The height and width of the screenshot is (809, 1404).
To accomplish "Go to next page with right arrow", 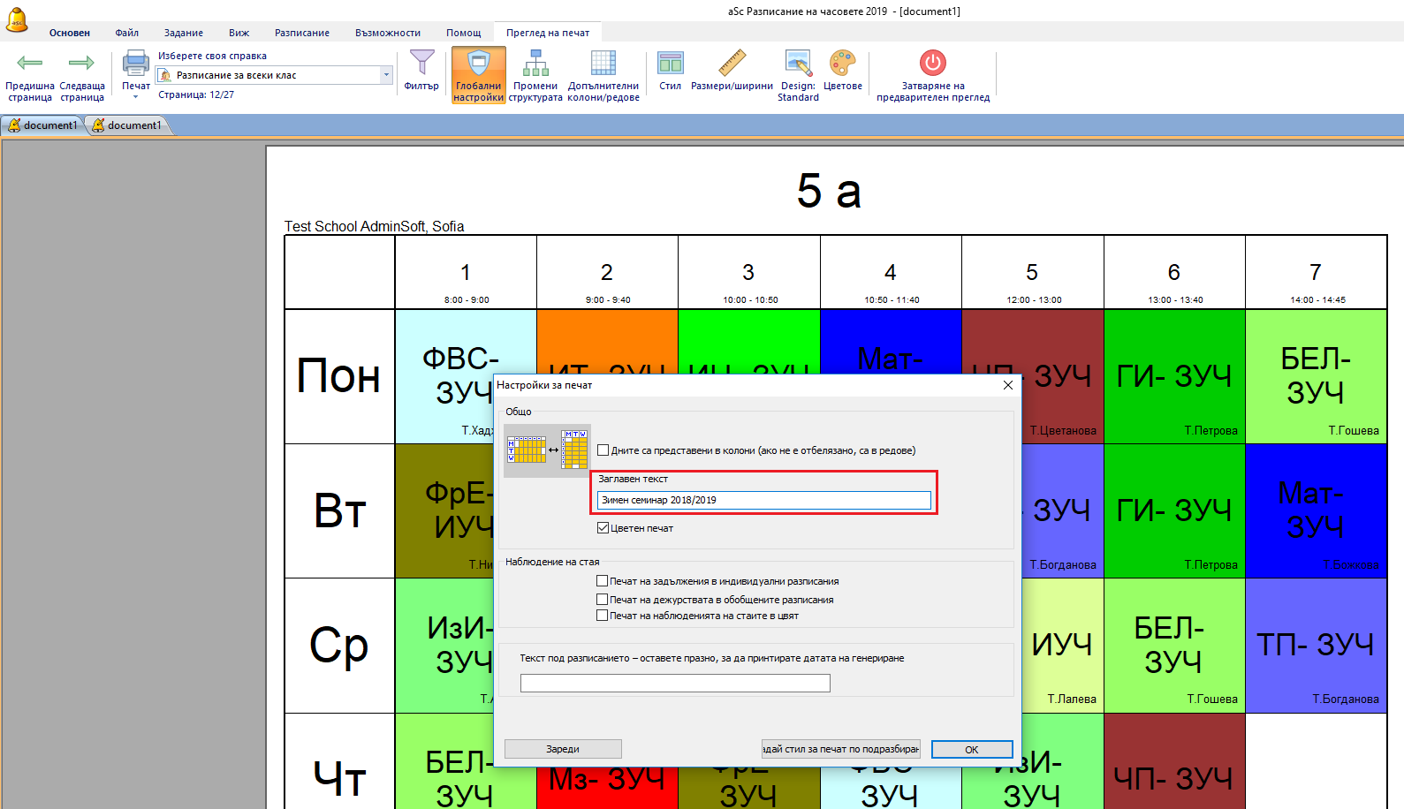I will pos(81,64).
